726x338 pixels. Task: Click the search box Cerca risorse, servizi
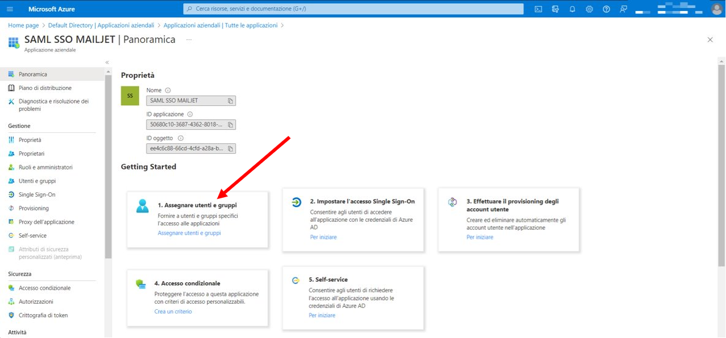click(354, 9)
